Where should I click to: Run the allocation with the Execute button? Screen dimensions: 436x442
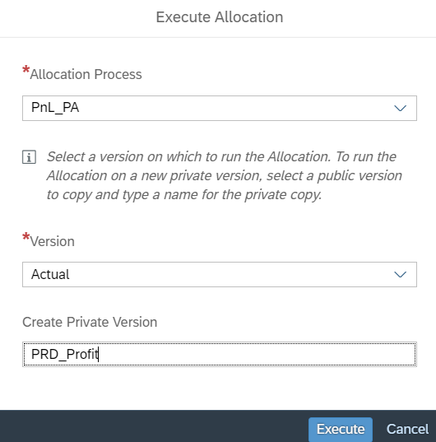tap(341, 430)
